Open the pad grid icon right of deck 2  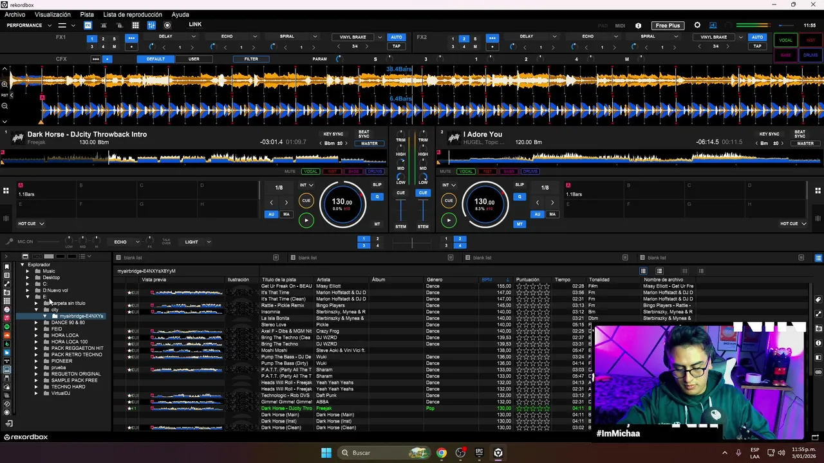tap(818, 190)
